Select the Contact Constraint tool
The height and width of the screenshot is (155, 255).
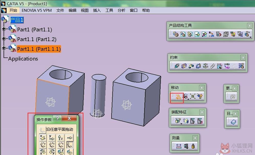pos(184,66)
